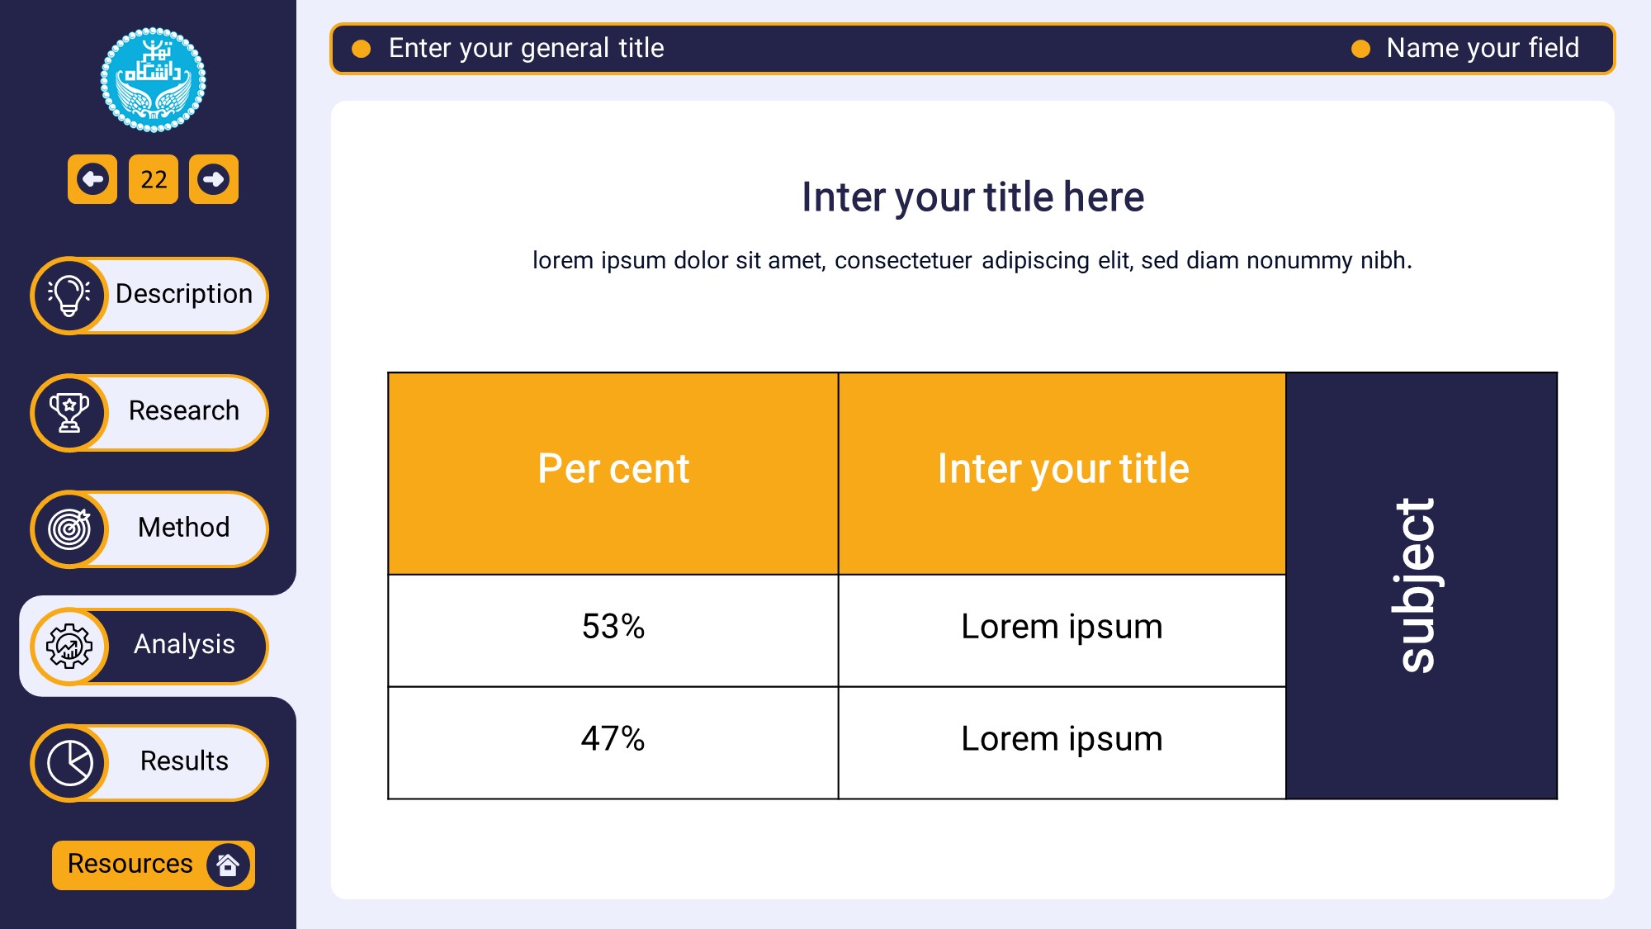
Task: Select the Results navigation tab
Action: coord(183,761)
